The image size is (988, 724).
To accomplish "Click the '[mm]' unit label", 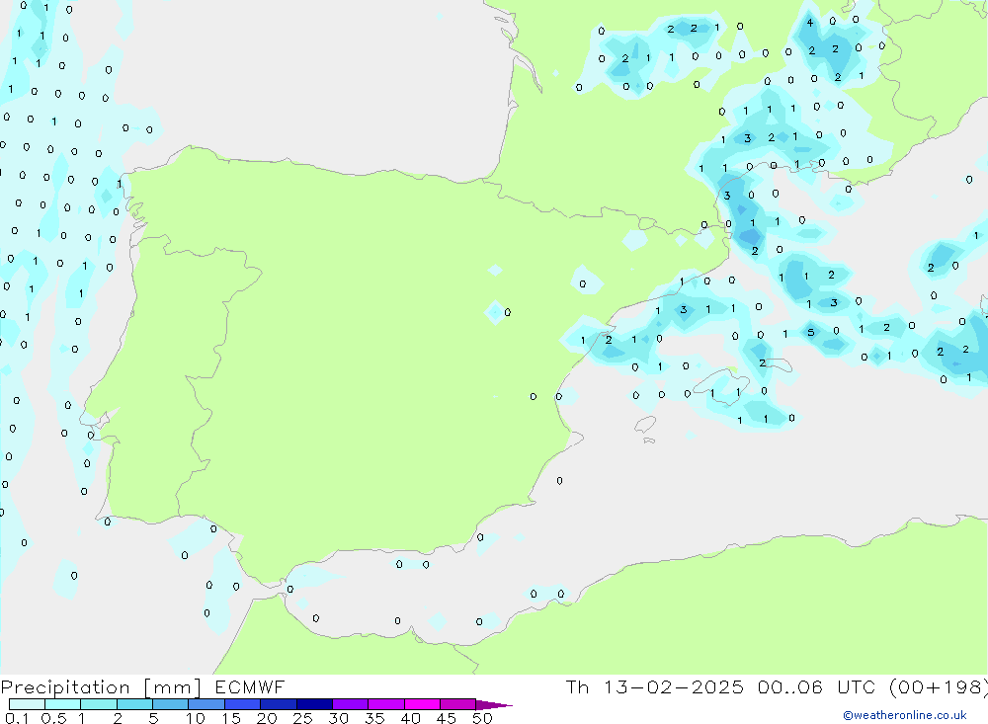I will pos(172,687).
